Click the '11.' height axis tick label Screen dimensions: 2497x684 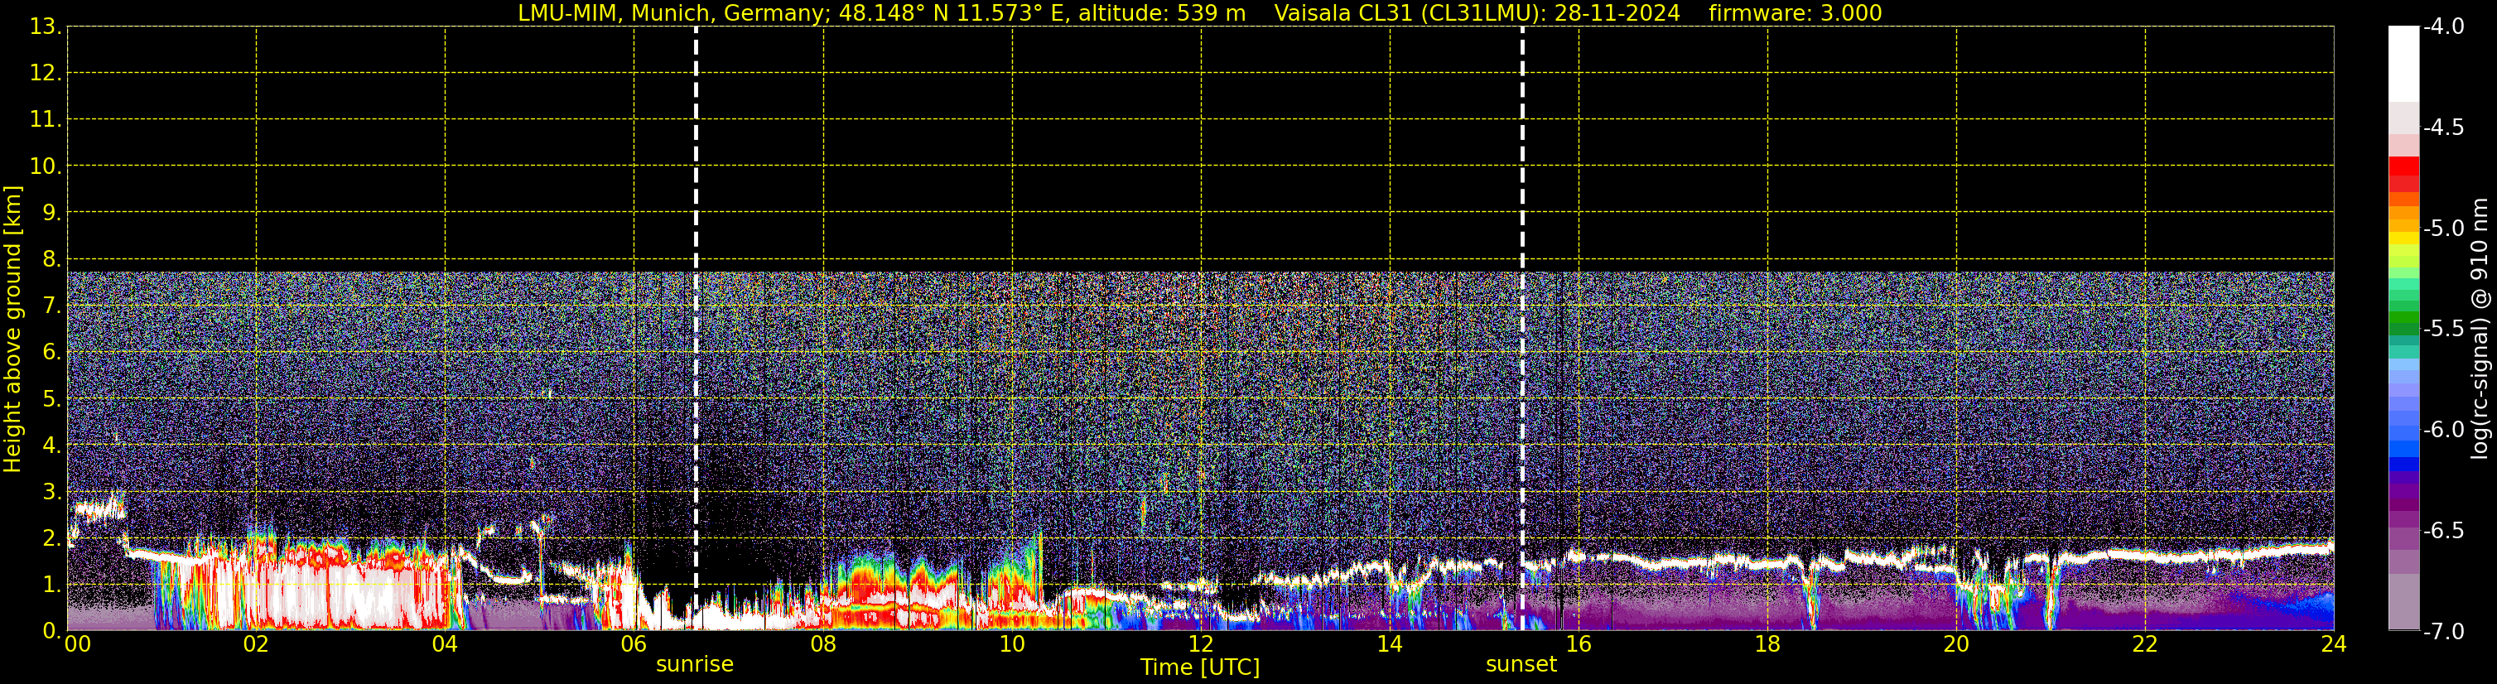[x=46, y=120]
